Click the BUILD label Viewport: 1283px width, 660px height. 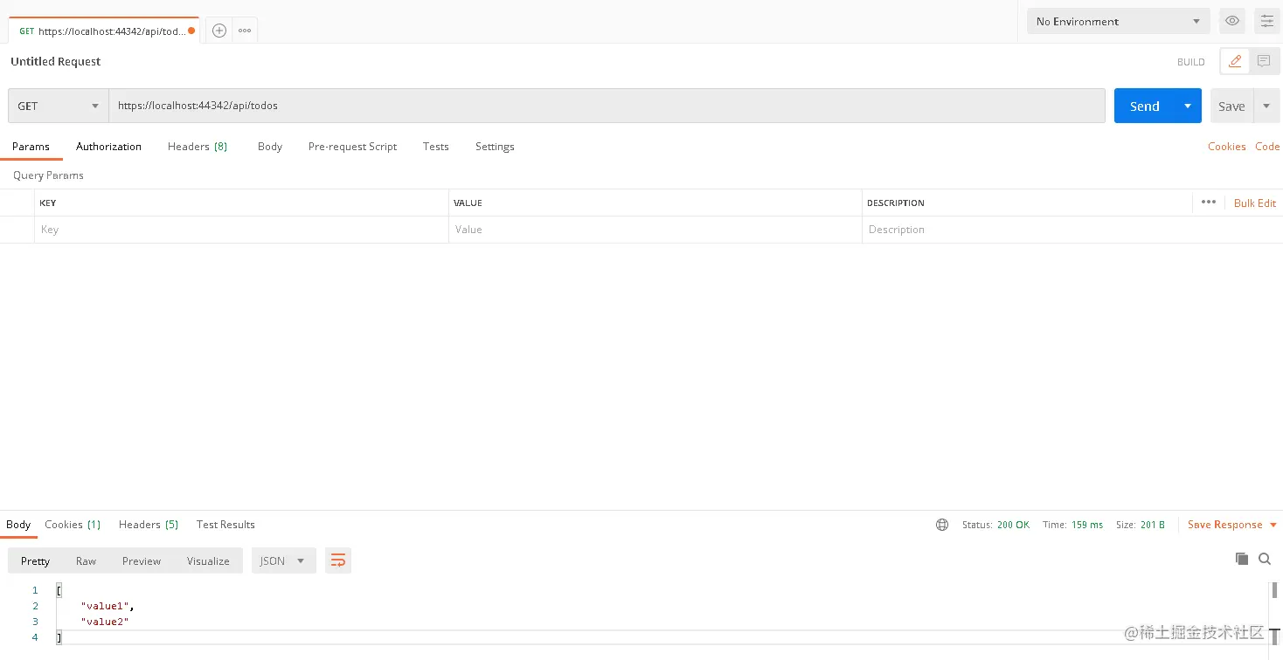(x=1191, y=62)
